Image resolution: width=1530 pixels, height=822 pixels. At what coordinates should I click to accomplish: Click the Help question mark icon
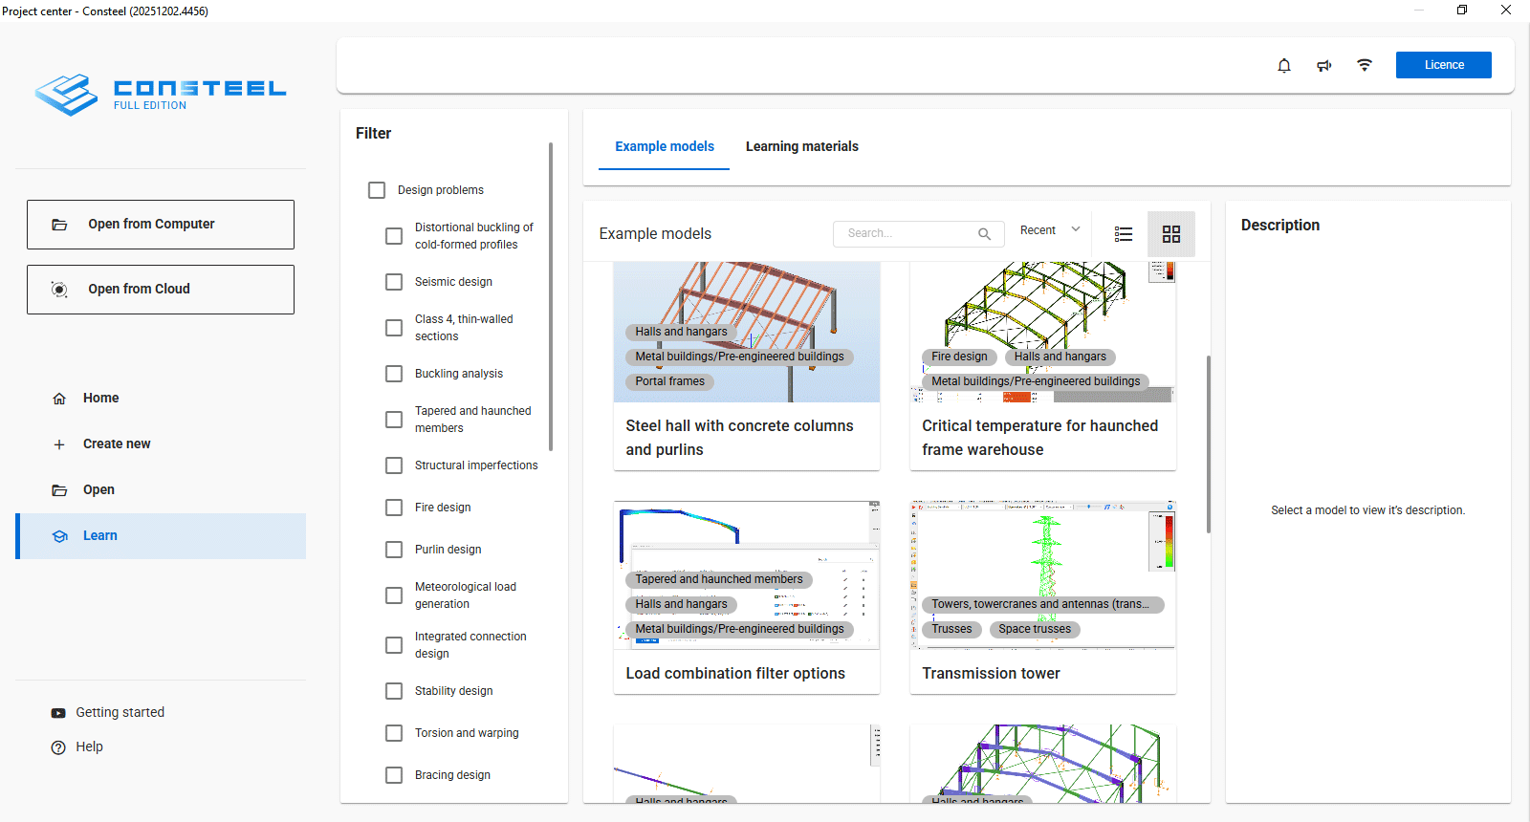58,747
